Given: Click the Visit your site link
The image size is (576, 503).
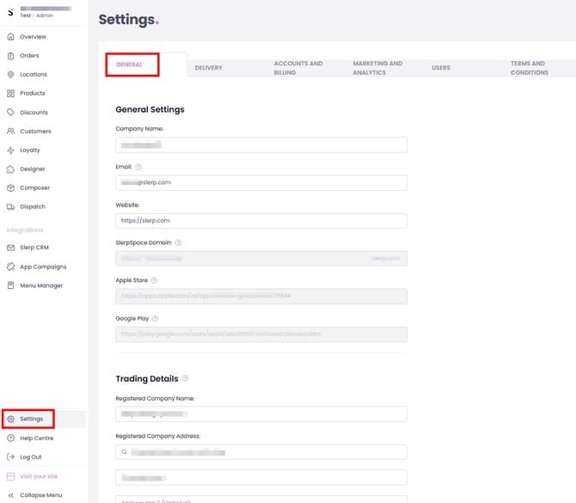Looking at the screenshot, I should click(39, 476).
